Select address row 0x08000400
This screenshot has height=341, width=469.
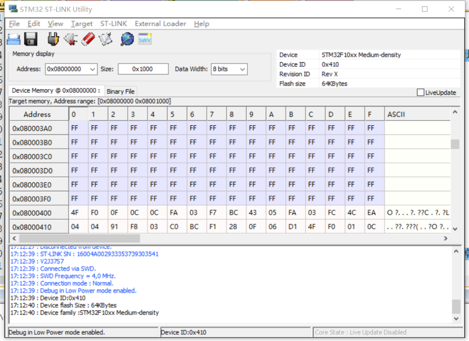tap(39, 213)
